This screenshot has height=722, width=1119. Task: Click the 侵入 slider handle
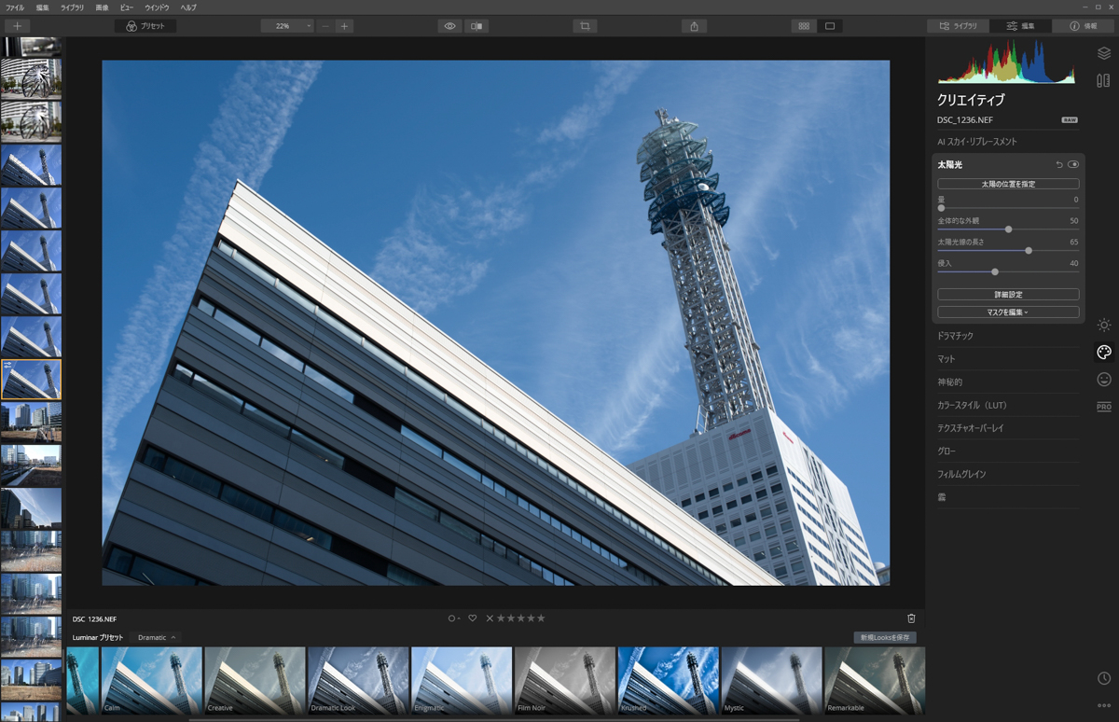click(995, 272)
